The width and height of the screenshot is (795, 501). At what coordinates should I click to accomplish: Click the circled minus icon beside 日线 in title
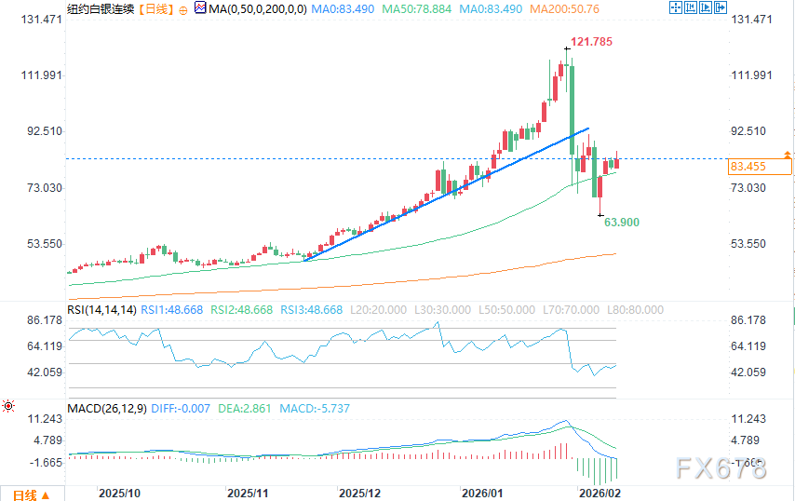point(182,9)
